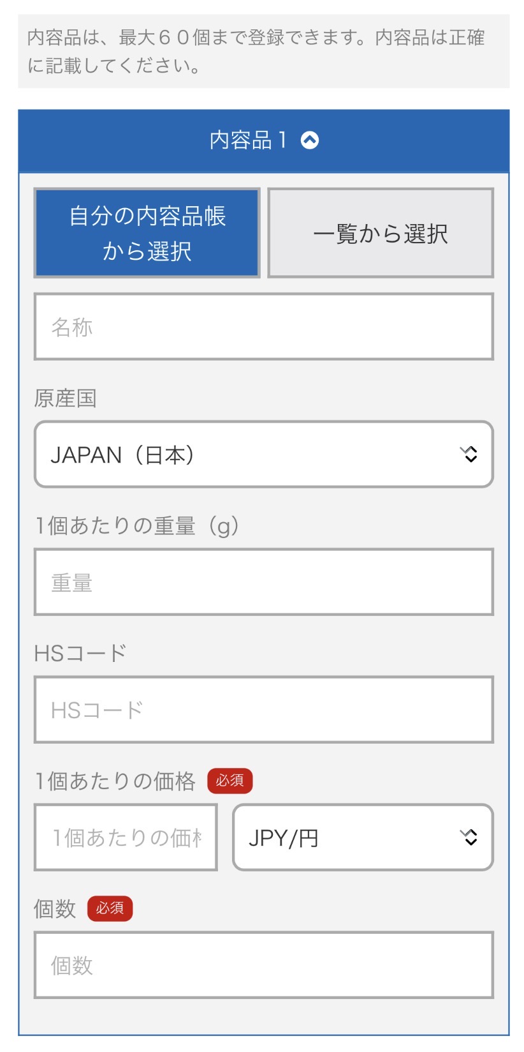This screenshot has height=1052, width=524.
Task: Focus the 1個あたりの価格 price input
Action: click(126, 838)
